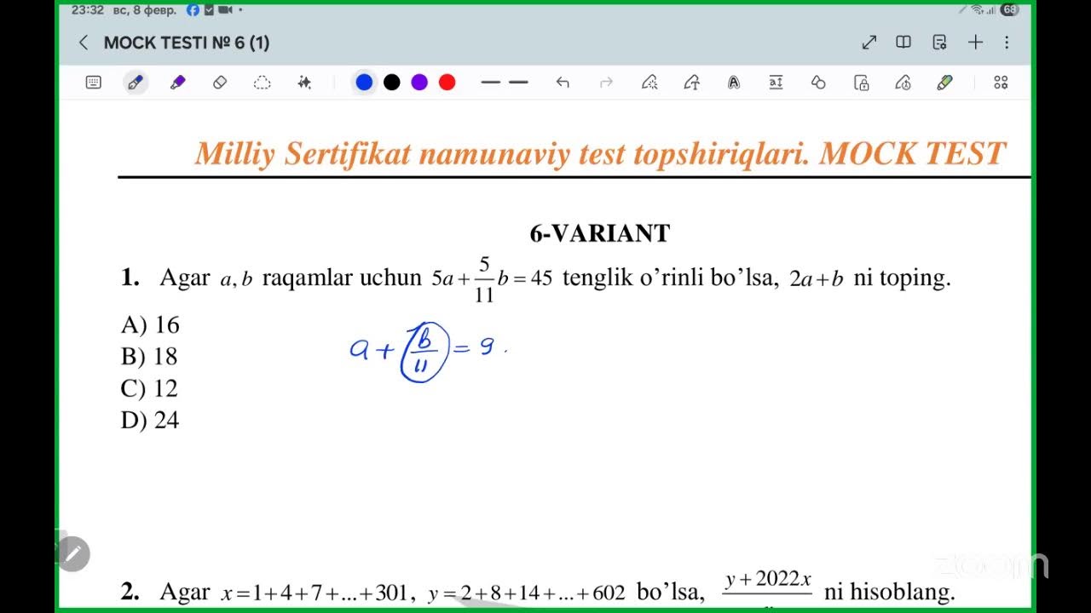
Task: Toggle the easy writing pad icon
Action: [x=903, y=83]
